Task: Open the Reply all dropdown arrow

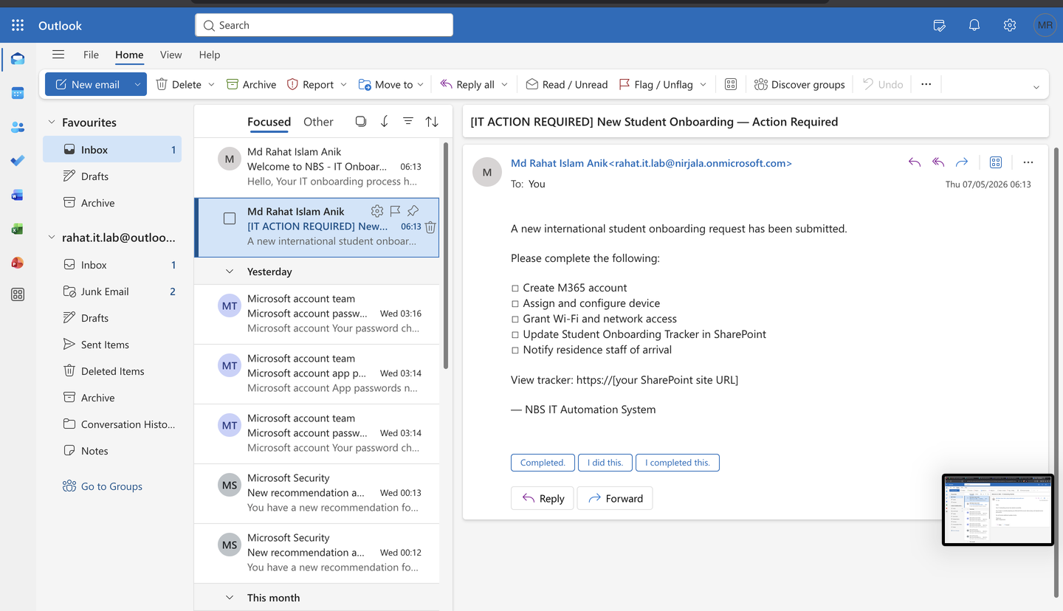Action: [x=505, y=84]
